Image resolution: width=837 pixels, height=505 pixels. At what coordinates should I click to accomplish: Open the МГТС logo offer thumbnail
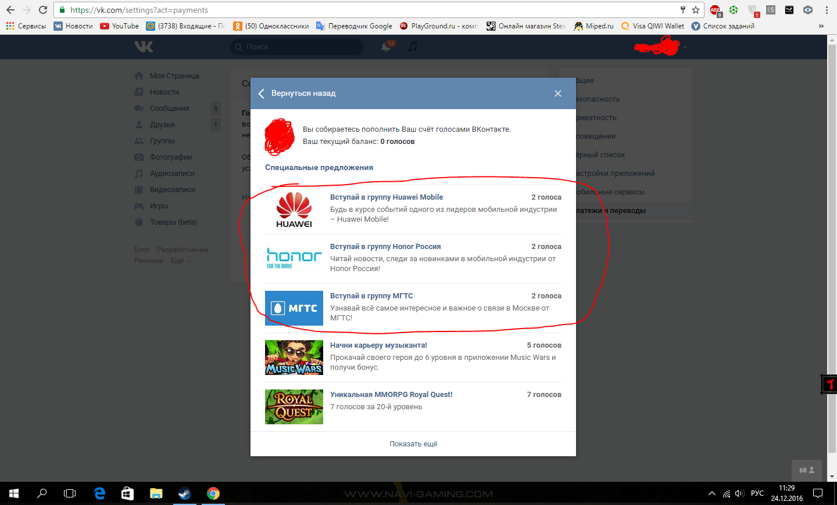click(x=294, y=308)
